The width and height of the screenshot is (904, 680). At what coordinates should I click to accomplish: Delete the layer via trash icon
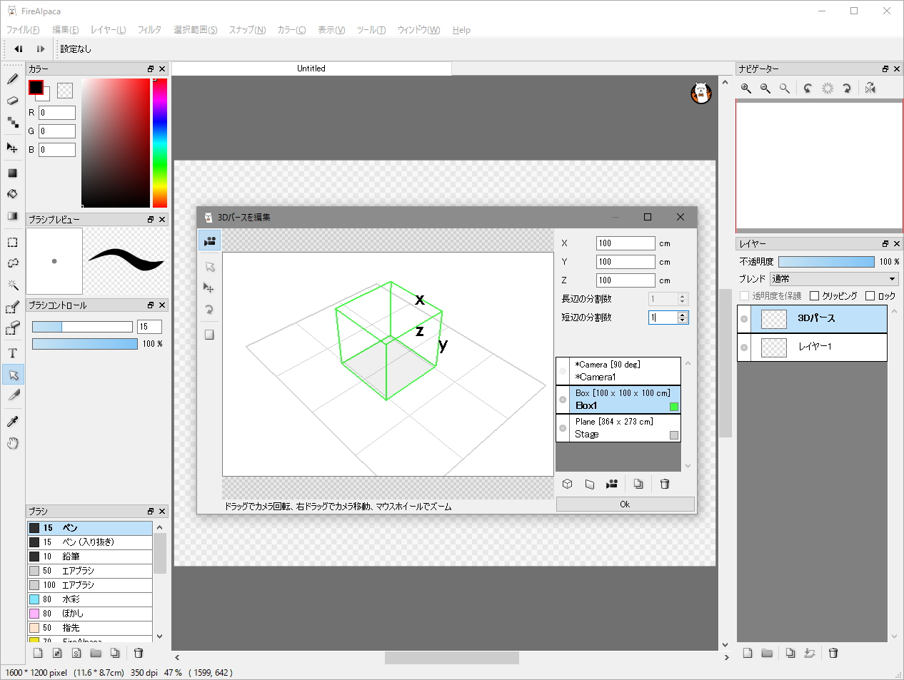point(833,653)
